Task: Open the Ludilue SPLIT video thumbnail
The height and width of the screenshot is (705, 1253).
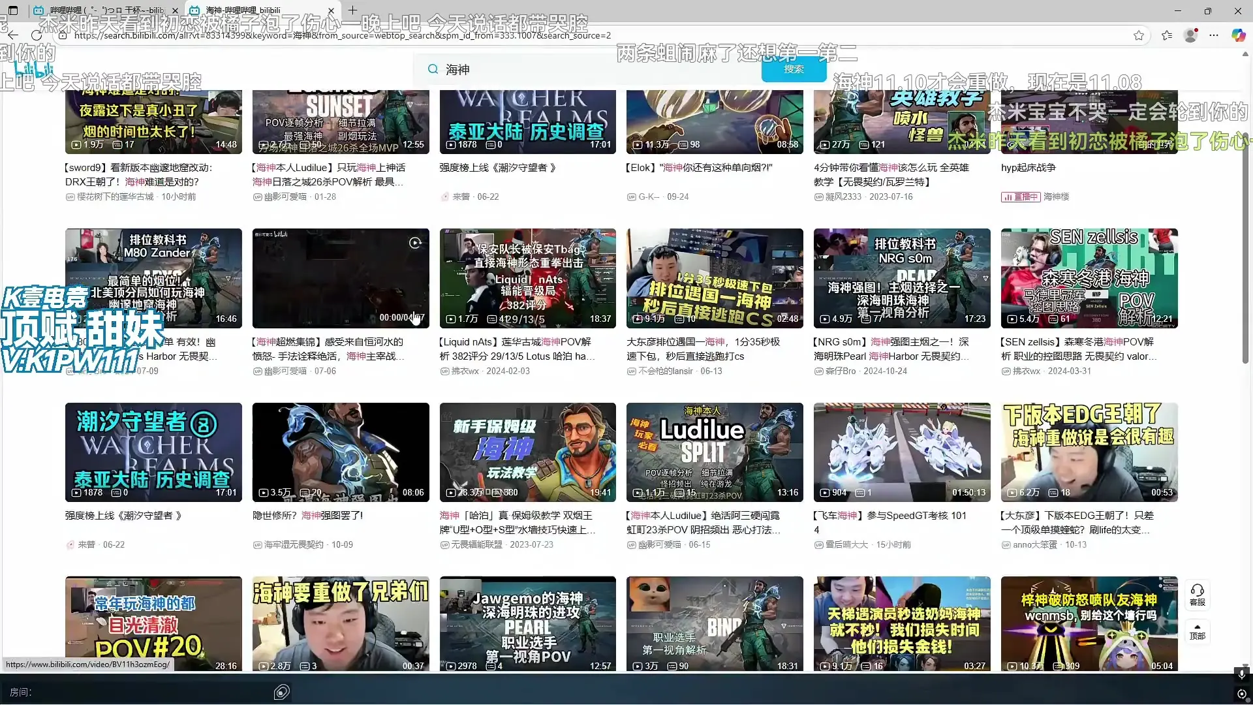Action: 715,452
